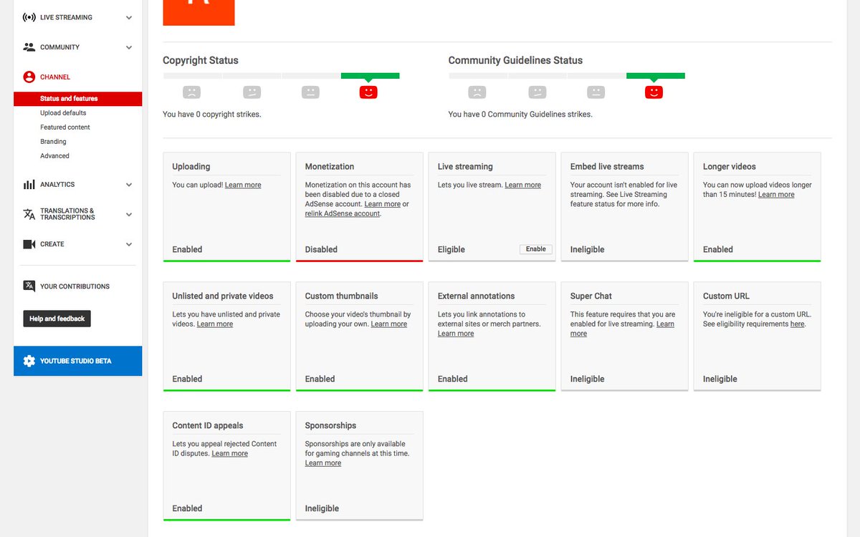860x537 pixels.
Task: Click the Enabled status in Uploading card
Action: pyautogui.click(x=187, y=250)
